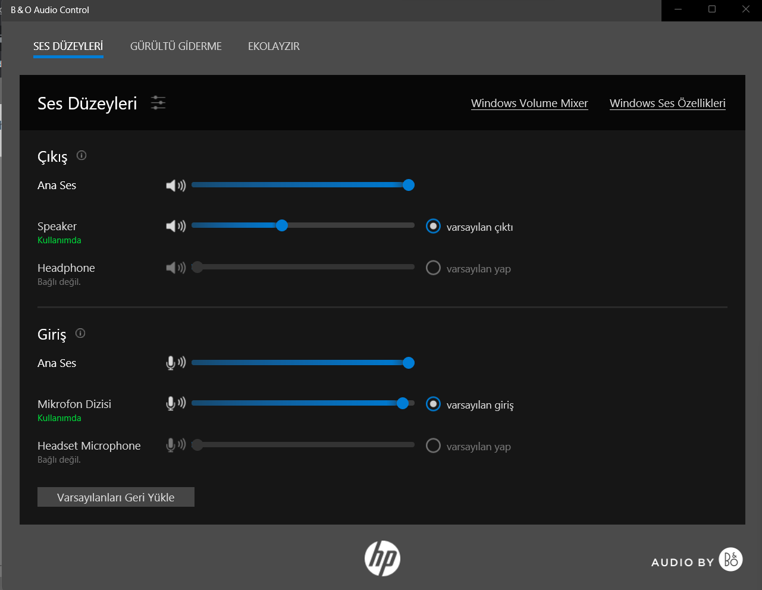Screen dimensions: 762x590
Task: Mute the Mikrofon Dizisi microphone icon
Action: coord(176,404)
